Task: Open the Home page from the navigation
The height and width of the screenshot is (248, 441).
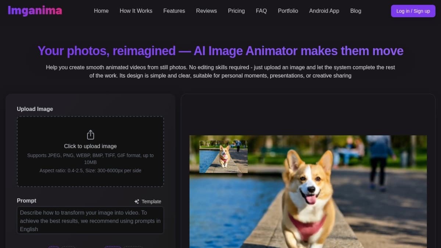Action: [x=101, y=11]
